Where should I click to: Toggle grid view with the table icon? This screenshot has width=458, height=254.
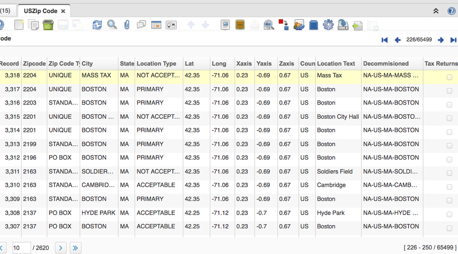pyautogui.click(x=156, y=25)
